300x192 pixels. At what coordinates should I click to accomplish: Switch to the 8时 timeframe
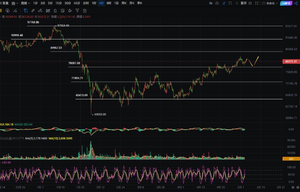coord(109,3)
